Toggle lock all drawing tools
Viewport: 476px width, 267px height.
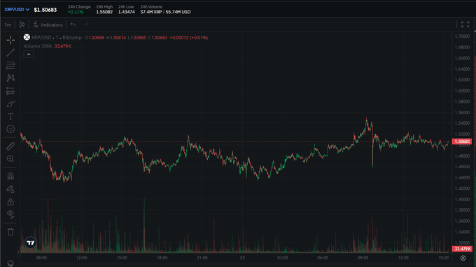point(10,202)
